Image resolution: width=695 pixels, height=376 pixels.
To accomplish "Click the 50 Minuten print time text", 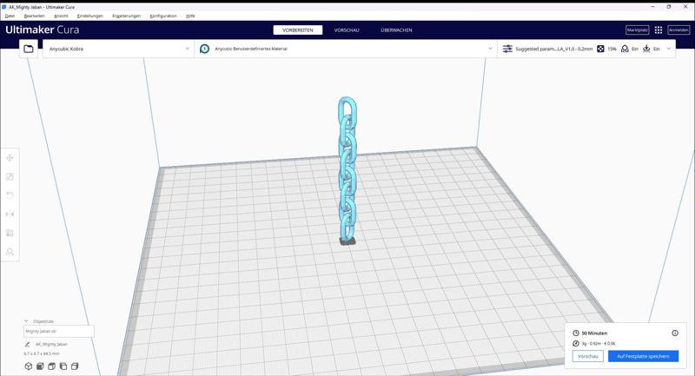I will tap(594, 333).
